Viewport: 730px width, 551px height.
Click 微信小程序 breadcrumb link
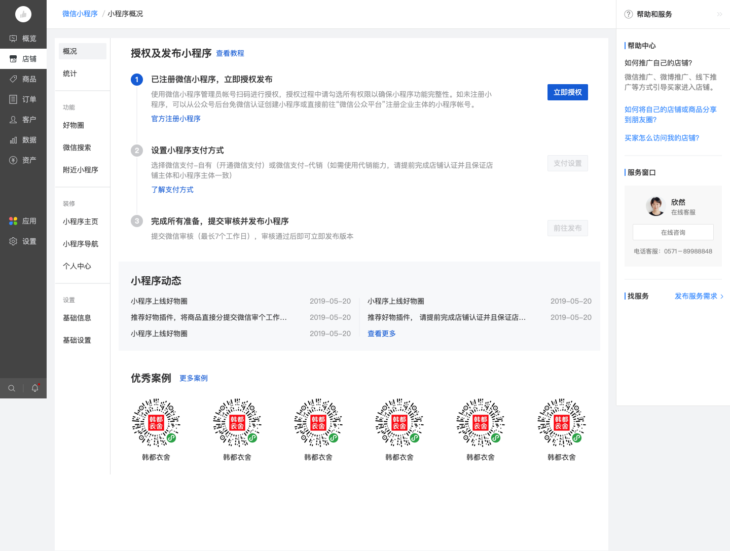click(80, 14)
